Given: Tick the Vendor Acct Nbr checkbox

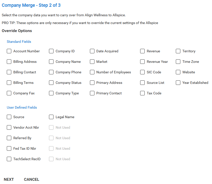Looking at the screenshot, I should tap(9, 127).
